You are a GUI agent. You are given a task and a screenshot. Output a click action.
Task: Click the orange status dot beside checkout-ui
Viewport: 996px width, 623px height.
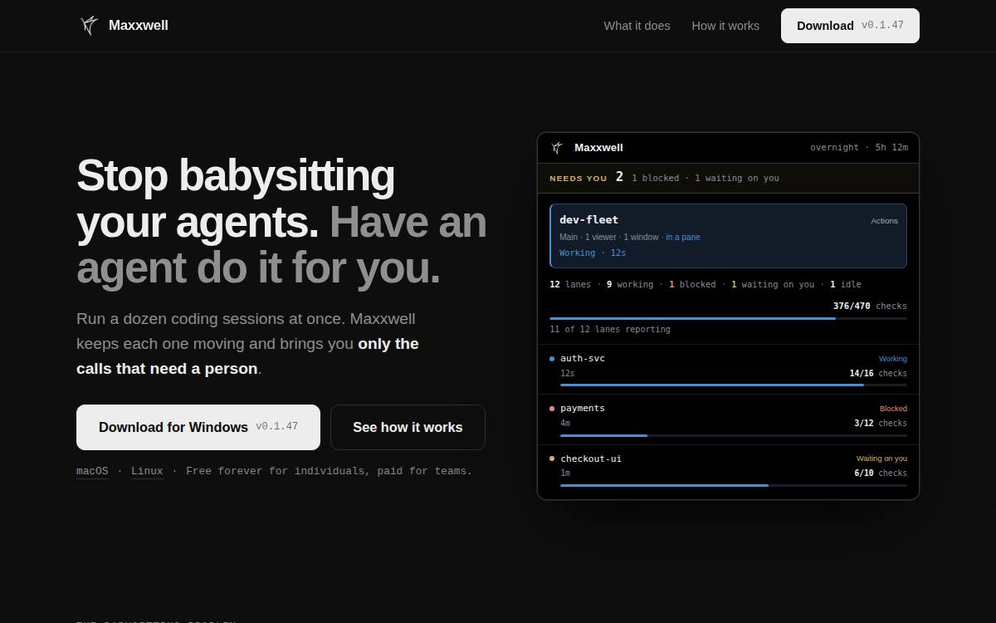pyautogui.click(x=552, y=459)
